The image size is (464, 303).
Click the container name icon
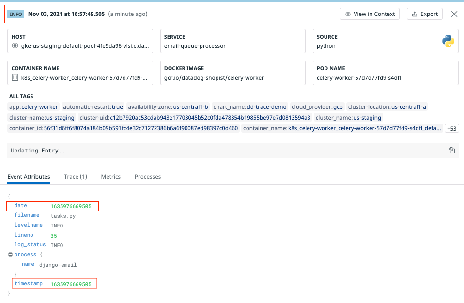15,78
